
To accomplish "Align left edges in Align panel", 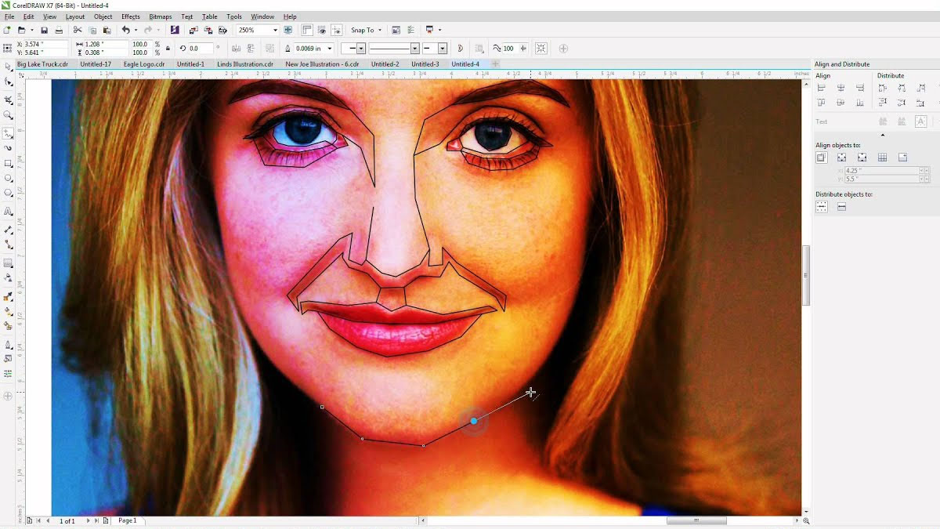I will pyautogui.click(x=821, y=86).
